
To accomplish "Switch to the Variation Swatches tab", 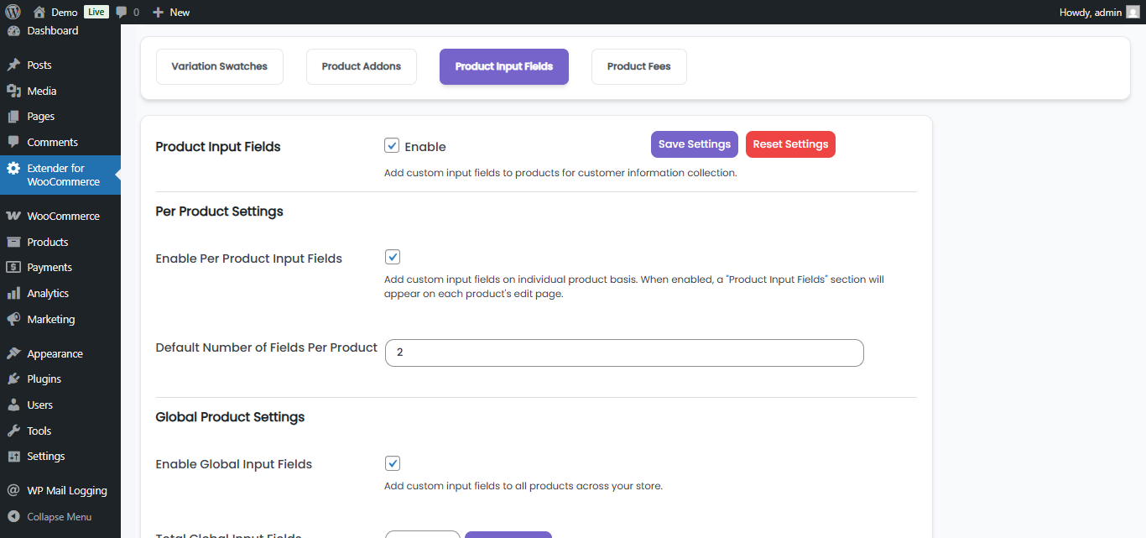I will pos(219,66).
